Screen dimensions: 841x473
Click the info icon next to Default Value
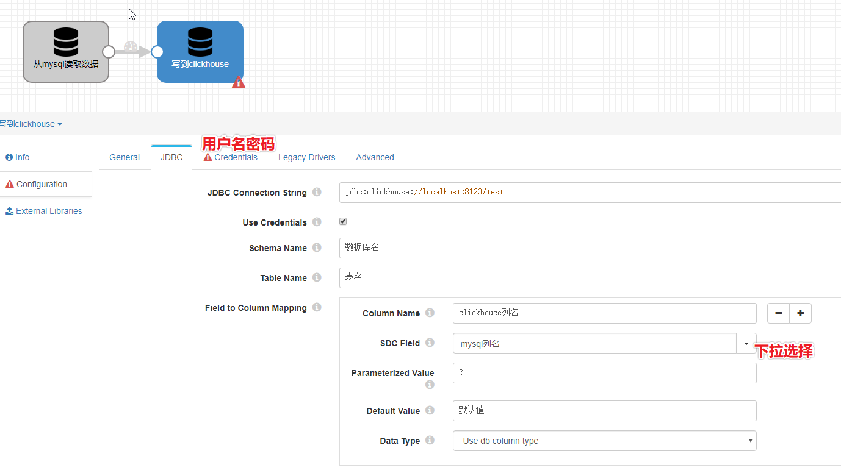[430, 410]
